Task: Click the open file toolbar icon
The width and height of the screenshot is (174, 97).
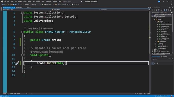Action: point(12,4)
